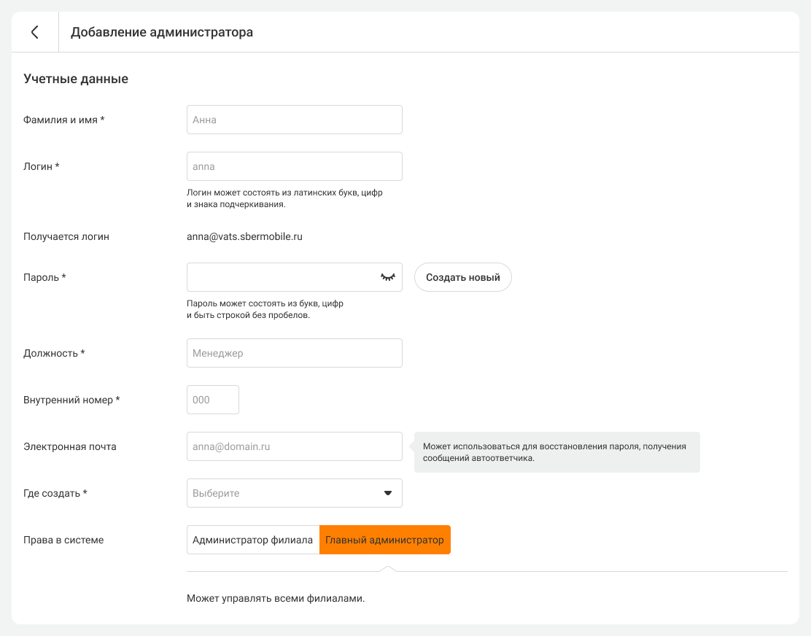Click the Права в системе label

[63, 540]
